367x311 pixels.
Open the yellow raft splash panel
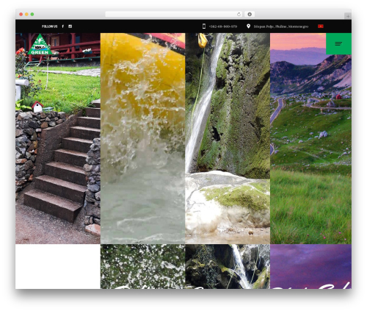coord(143,138)
